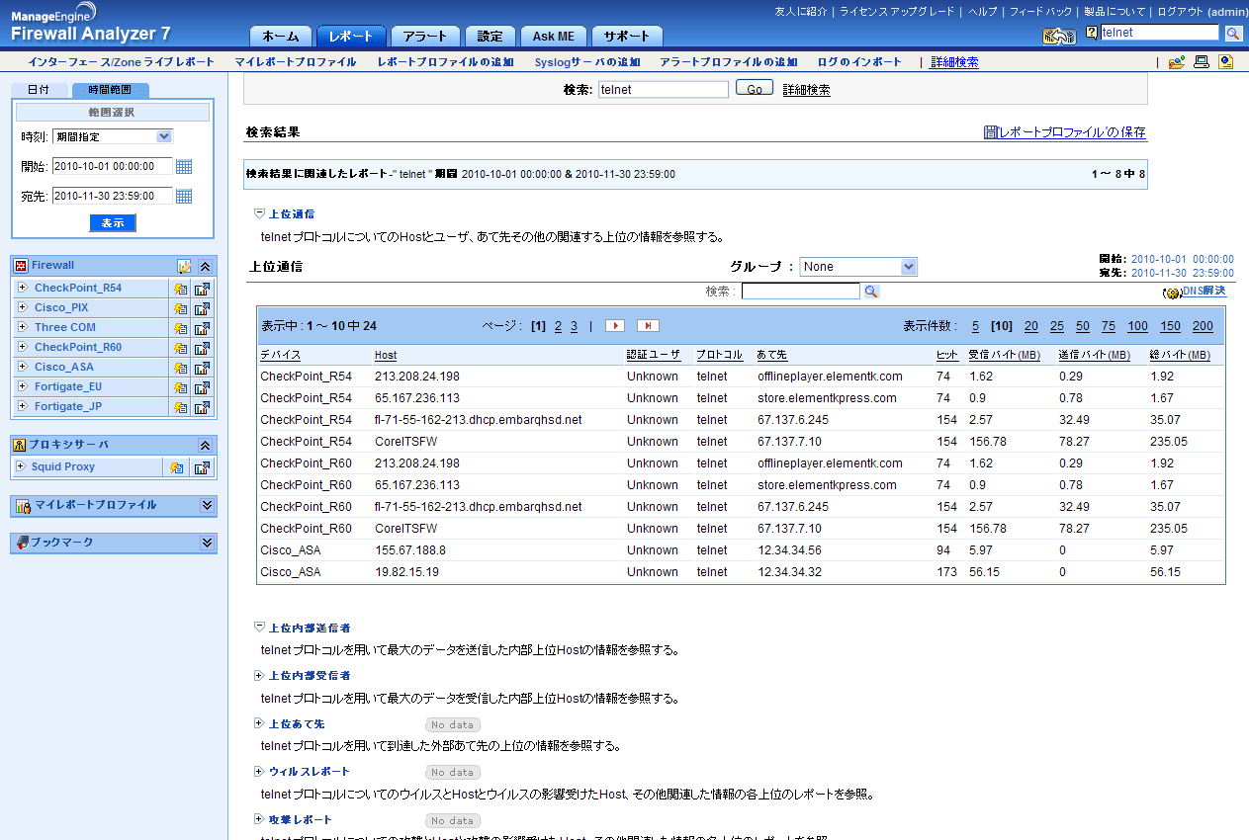
Task: Collapse the Firewall panel
Action: 206,266
